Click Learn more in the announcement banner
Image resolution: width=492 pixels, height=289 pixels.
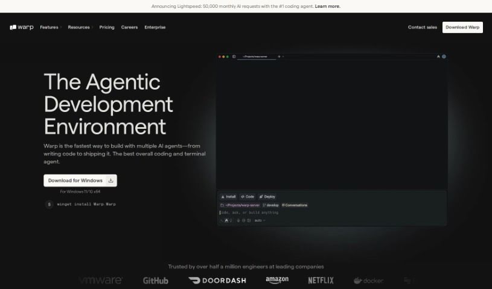pos(328,6)
